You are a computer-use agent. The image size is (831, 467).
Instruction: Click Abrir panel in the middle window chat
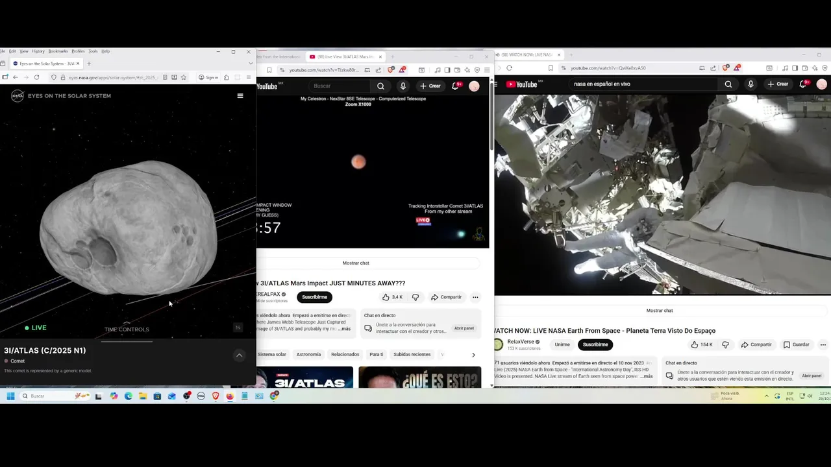pos(464,328)
